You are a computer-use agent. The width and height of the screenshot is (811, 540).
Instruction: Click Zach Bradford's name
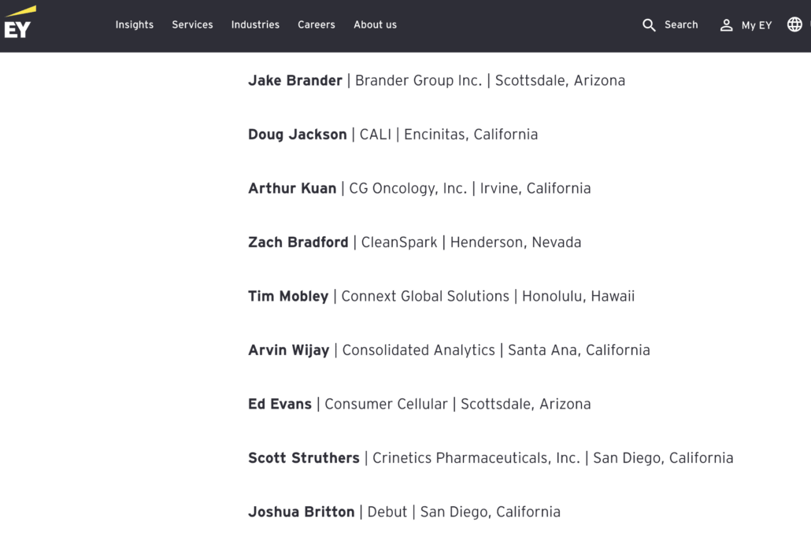pos(298,242)
